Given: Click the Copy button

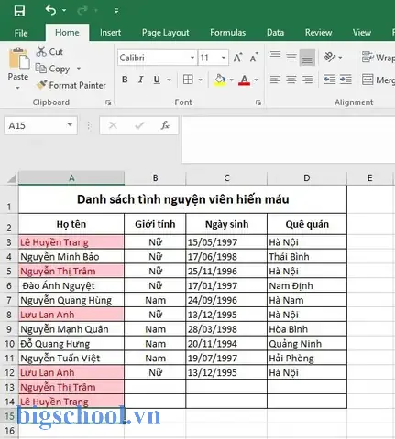Looking at the screenshot, I should 52,69.
